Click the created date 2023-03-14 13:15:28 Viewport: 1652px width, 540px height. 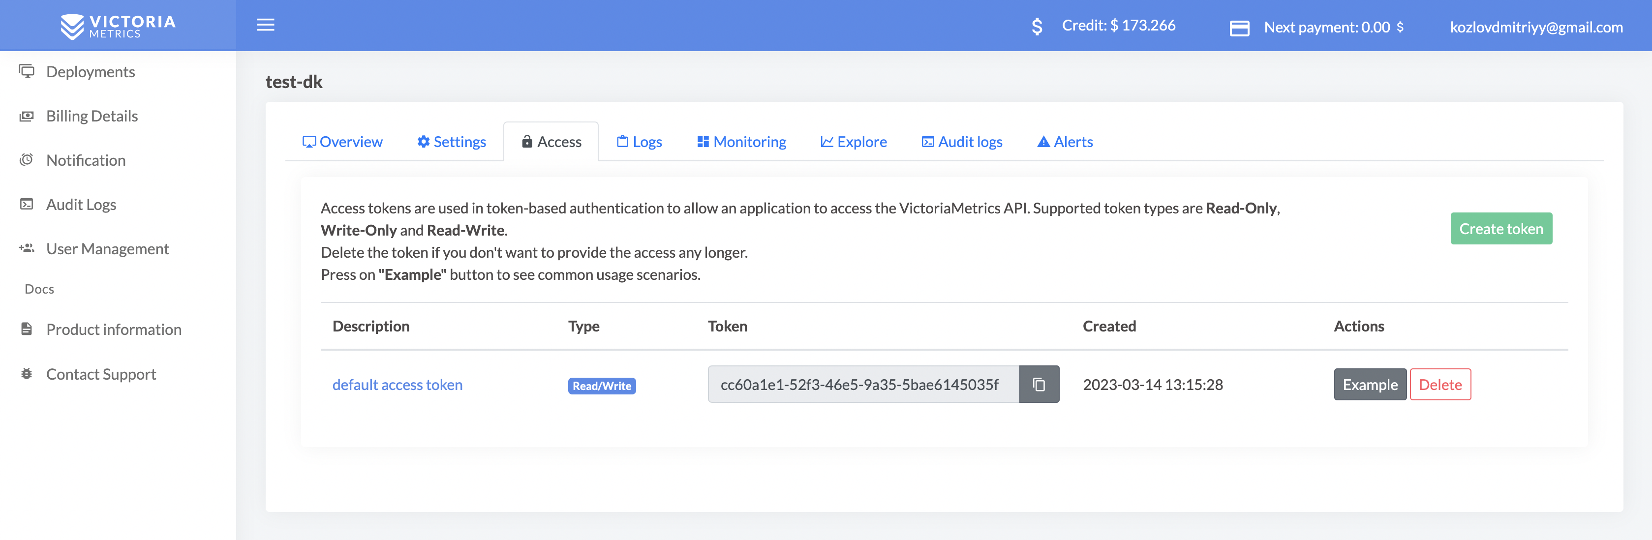tap(1153, 384)
